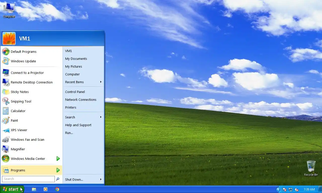This screenshot has width=322, height=193.
Task: Click the show desktop strip at the taskbar's end
Action: pyautogui.click(x=320, y=189)
